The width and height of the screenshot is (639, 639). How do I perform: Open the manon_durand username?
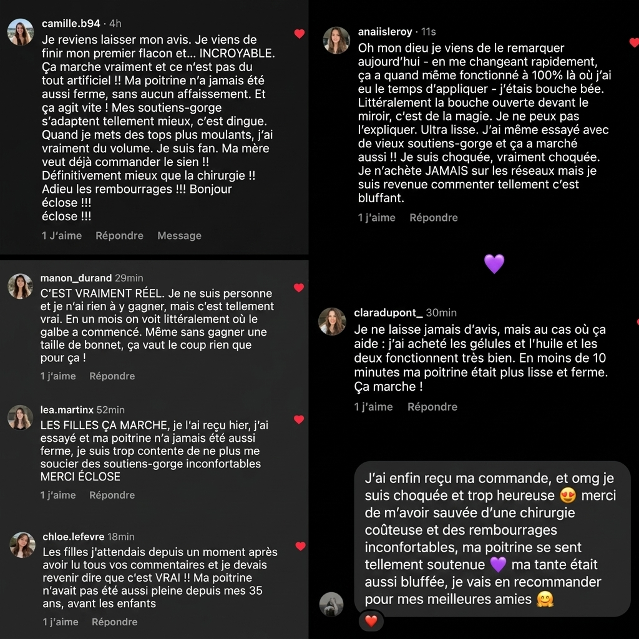pos(76,278)
